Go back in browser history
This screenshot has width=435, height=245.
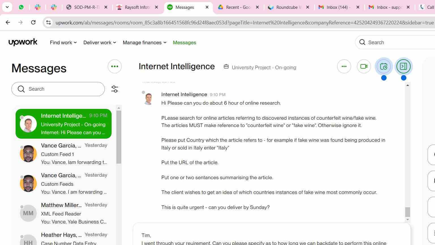(x=8, y=22)
